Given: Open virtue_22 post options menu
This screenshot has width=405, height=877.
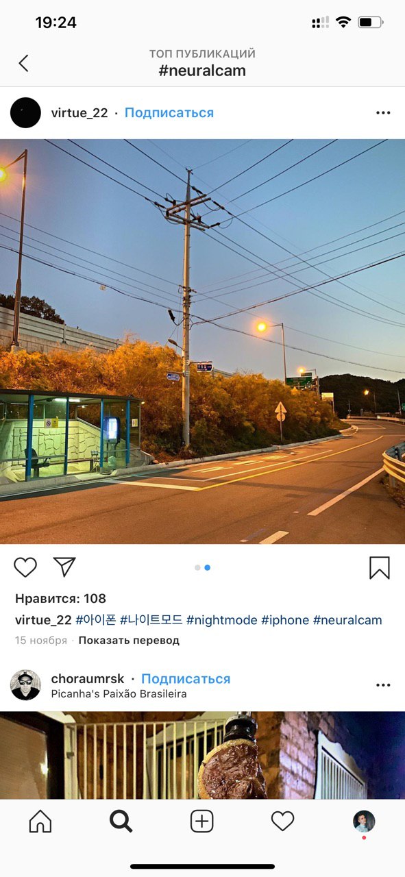Looking at the screenshot, I should tap(383, 113).
